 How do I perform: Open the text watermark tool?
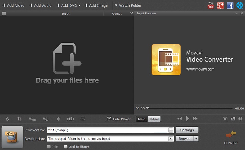click(x=32, y=119)
